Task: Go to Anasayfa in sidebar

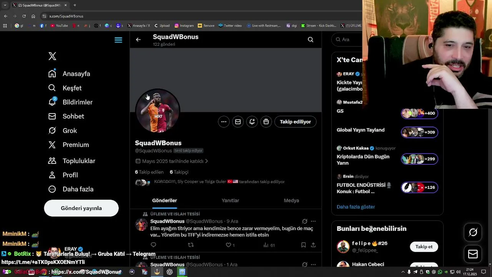Action: point(70,73)
